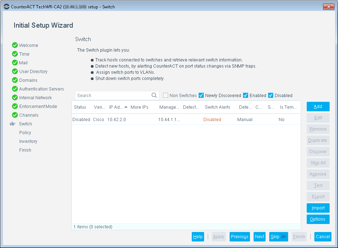
Task: Click the green checkmark next to Time
Action: coord(15,54)
